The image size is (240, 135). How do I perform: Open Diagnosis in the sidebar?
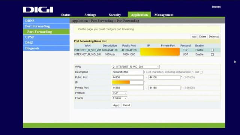coord(46,48)
